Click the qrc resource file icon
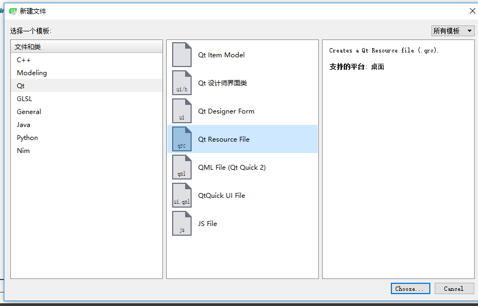Image resolution: width=478 pixels, height=306 pixels. (x=182, y=139)
